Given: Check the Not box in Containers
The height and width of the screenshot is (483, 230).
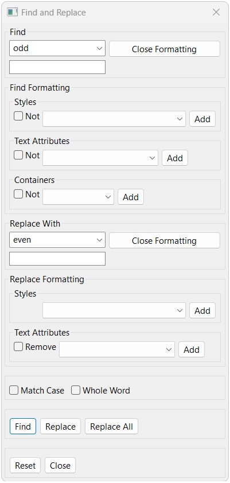Looking at the screenshot, I should [18, 194].
